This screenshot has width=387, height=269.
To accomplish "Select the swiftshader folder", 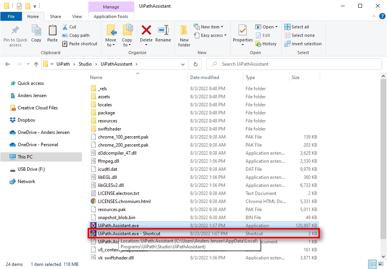I will [x=204, y=129].
